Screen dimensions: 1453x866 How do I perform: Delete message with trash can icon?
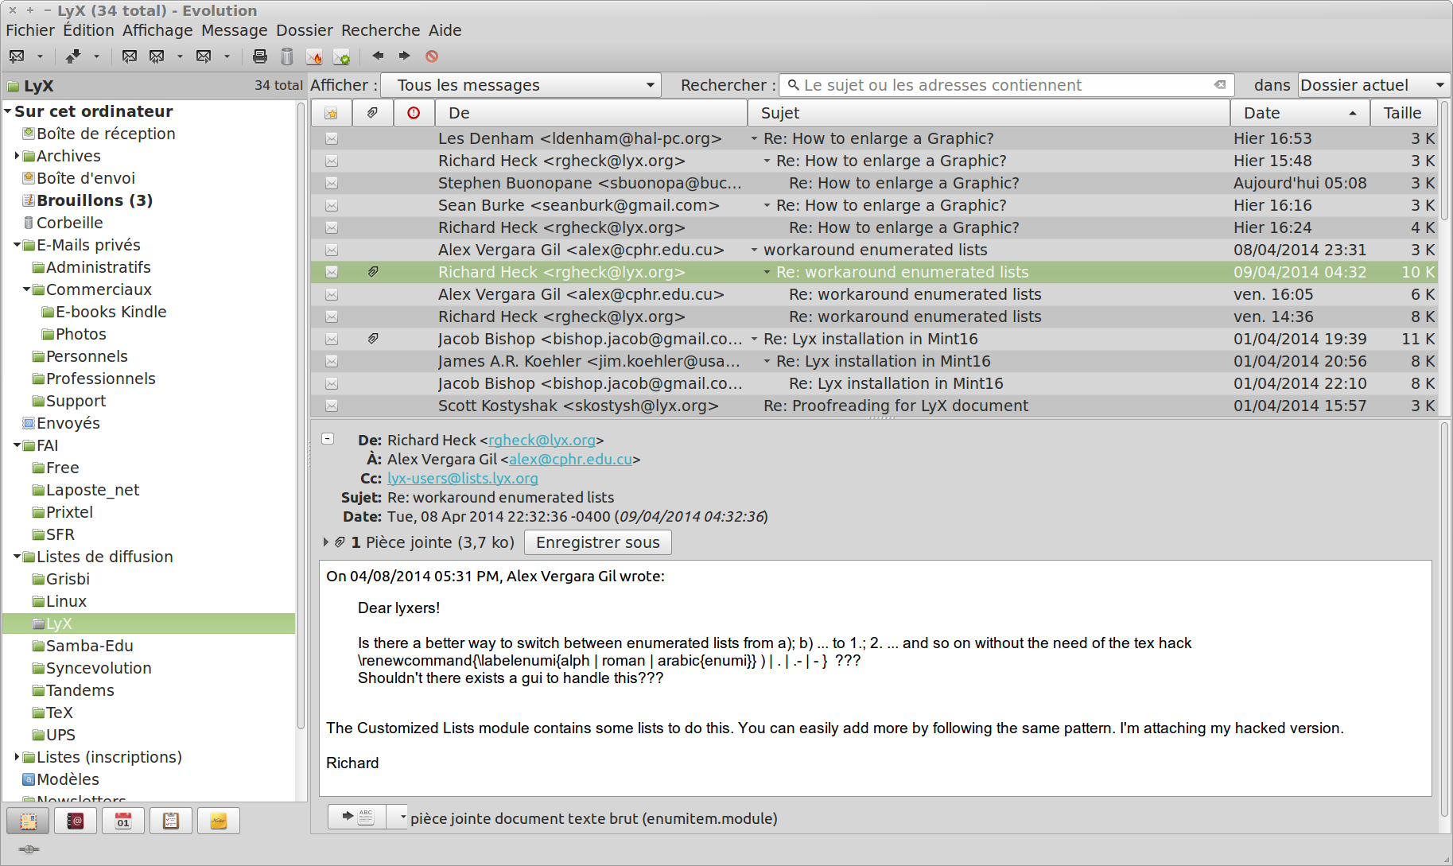click(287, 56)
